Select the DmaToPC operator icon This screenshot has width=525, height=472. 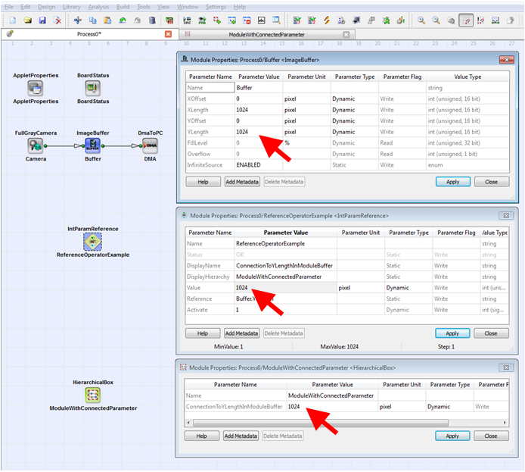pos(151,145)
